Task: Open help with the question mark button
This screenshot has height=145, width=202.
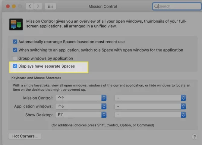Action: (x=194, y=137)
